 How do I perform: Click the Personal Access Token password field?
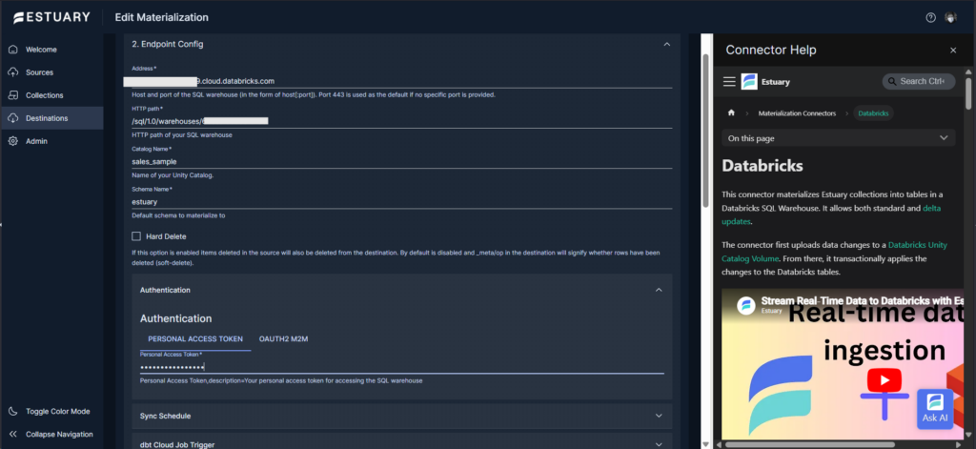point(402,367)
